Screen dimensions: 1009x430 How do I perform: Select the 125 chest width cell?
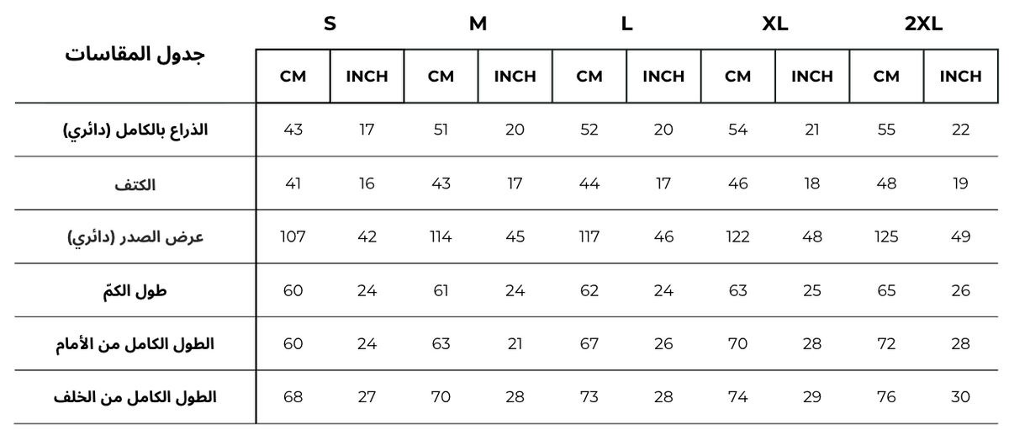coord(886,236)
